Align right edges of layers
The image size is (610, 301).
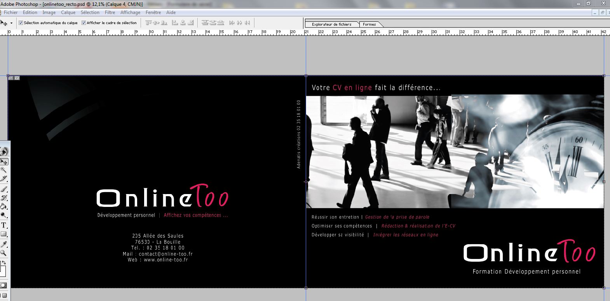coord(191,23)
